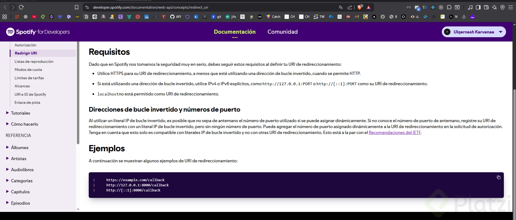The image size is (516, 220).
Task: Click the https://example.com/callback code line
Action: pyautogui.click(x=135, y=180)
